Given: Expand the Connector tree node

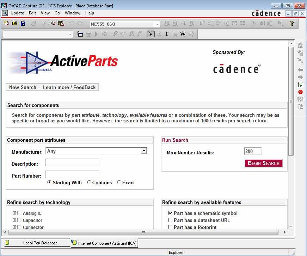Looking at the screenshot, I should click(x=14, y=227).
